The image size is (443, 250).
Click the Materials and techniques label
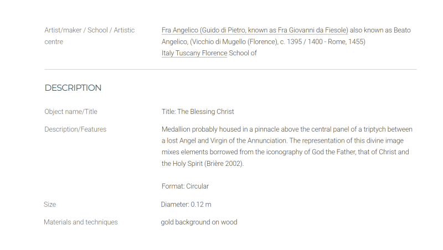(80, 222)
